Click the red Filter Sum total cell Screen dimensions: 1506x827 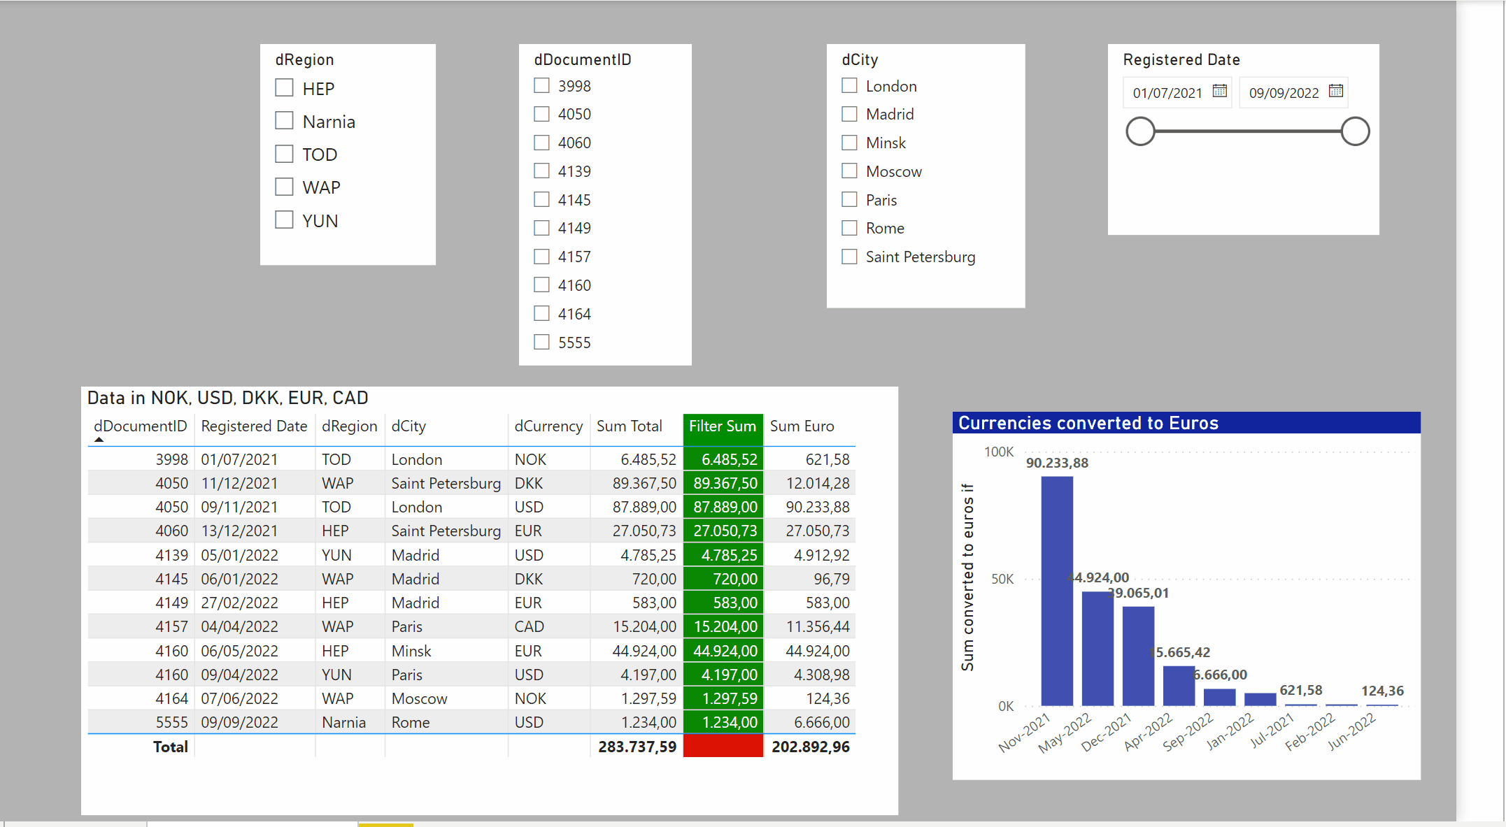pos(723,746)
